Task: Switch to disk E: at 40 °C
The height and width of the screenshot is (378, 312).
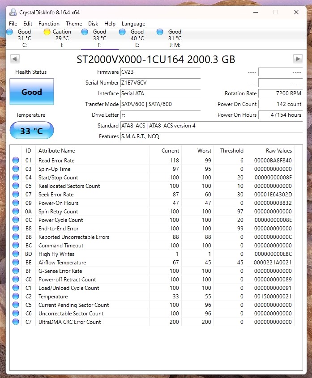Action: click(122, 32)
